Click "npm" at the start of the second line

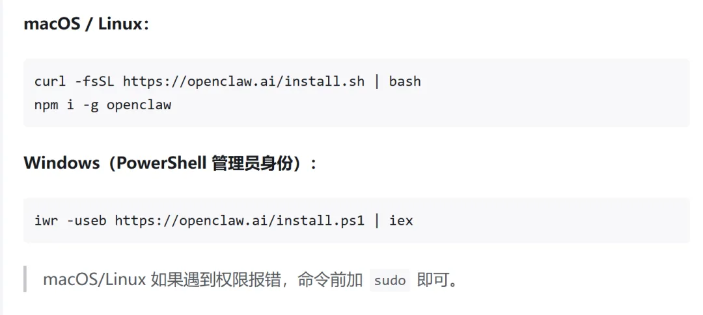[x=46, y=105]
